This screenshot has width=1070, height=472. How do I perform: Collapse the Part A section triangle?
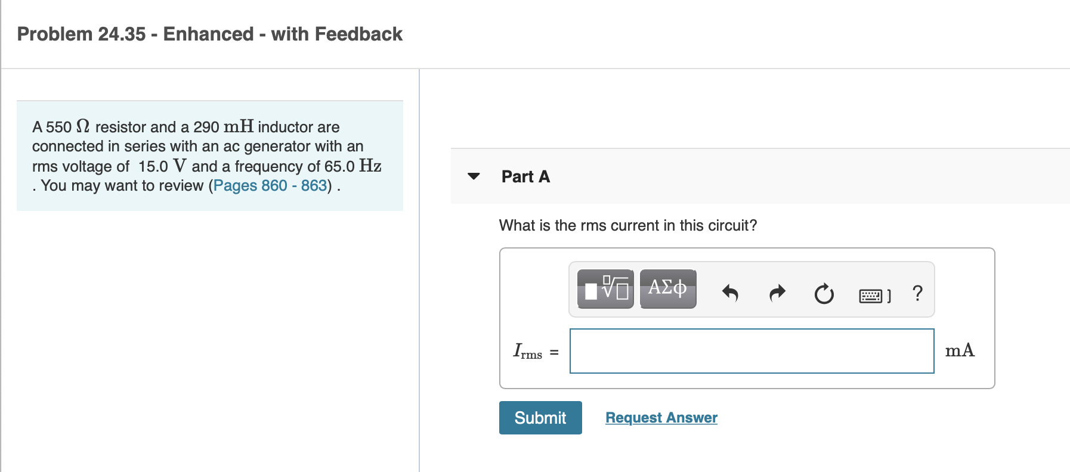tap(474, 176)
